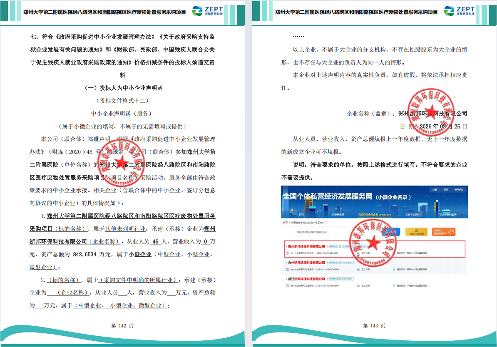Open the 郑州浙邦环保科技有限公司 search result
The width and height of the screenshot is (497, 347).
pos(306,246)
